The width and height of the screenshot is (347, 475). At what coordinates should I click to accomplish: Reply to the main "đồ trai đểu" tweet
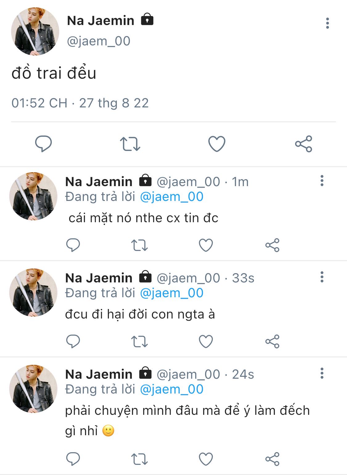pos(43,144)
